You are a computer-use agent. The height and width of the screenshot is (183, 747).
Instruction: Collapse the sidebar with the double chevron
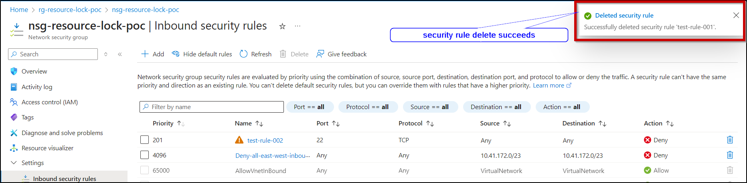pos(120,54)
